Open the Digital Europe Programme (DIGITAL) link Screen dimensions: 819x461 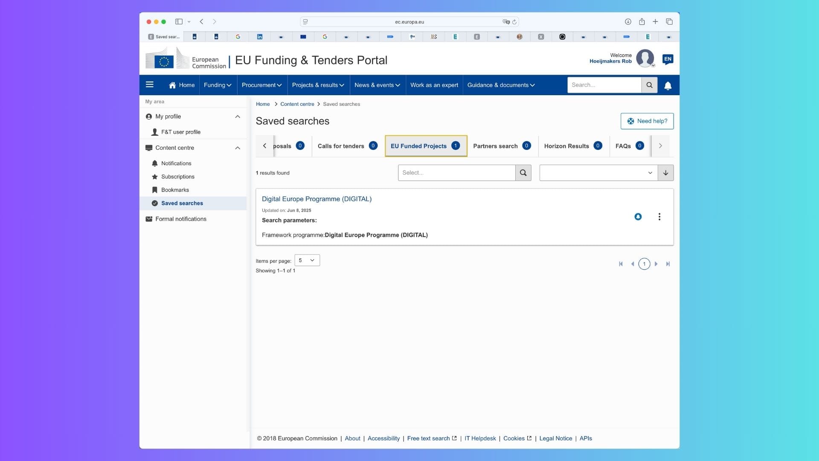tap(317, 199)
